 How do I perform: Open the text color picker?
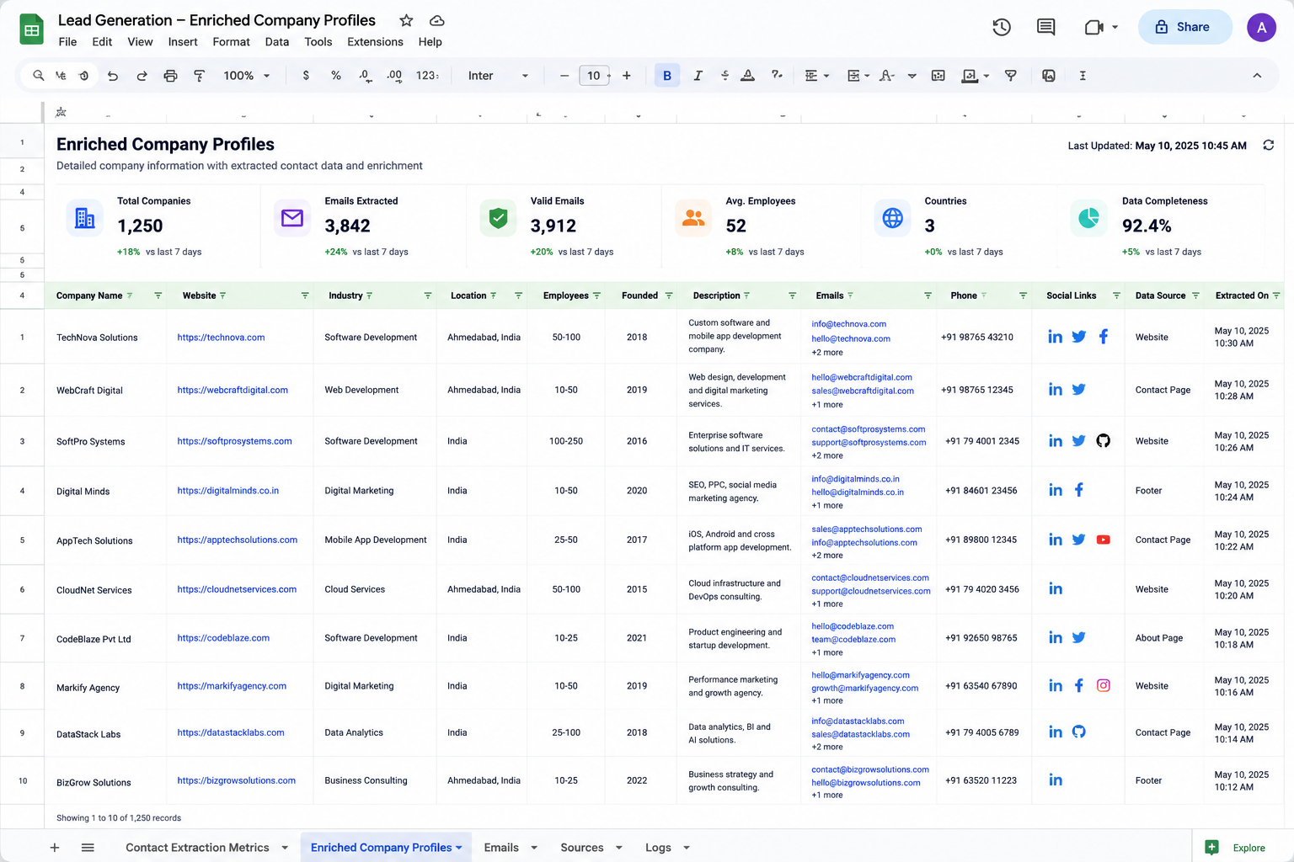(747, 76)
